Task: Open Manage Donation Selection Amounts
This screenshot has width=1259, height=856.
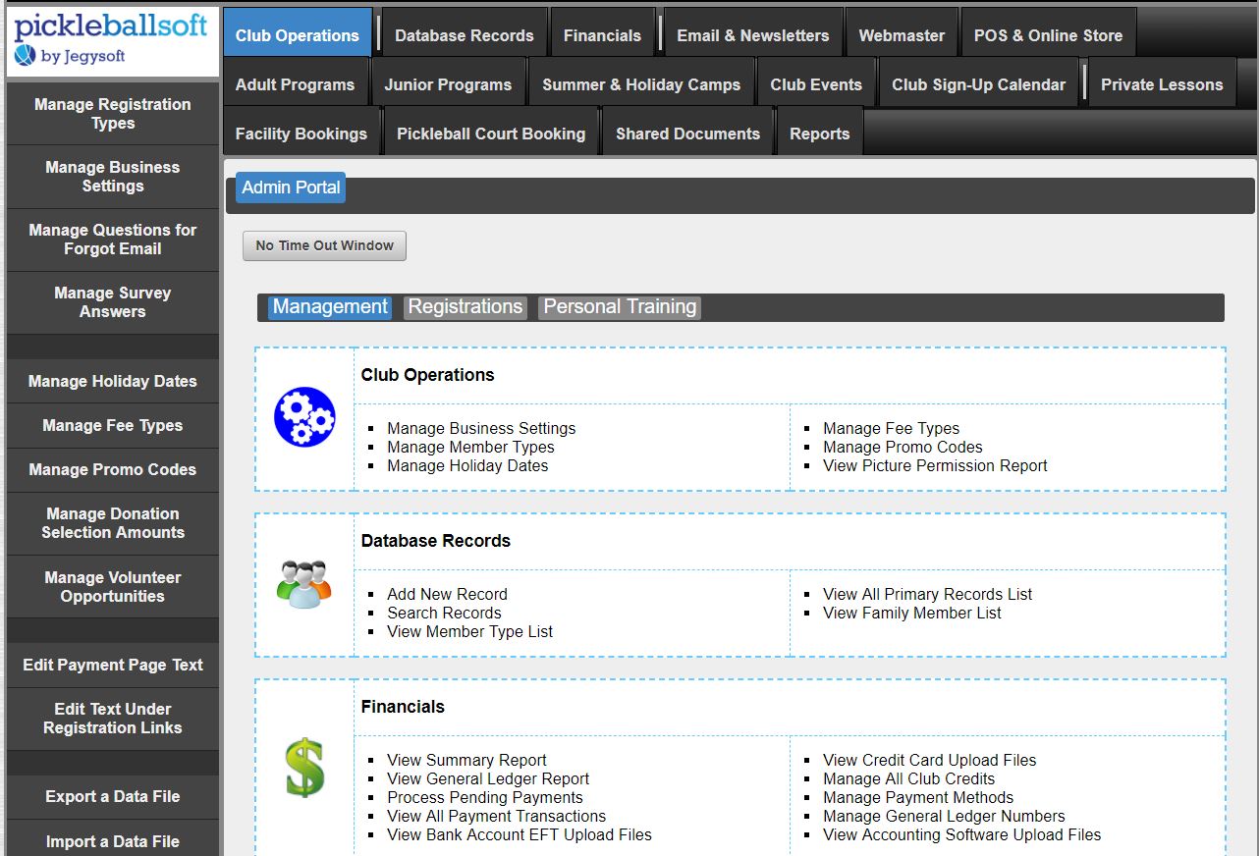Action: coord(113,523)
